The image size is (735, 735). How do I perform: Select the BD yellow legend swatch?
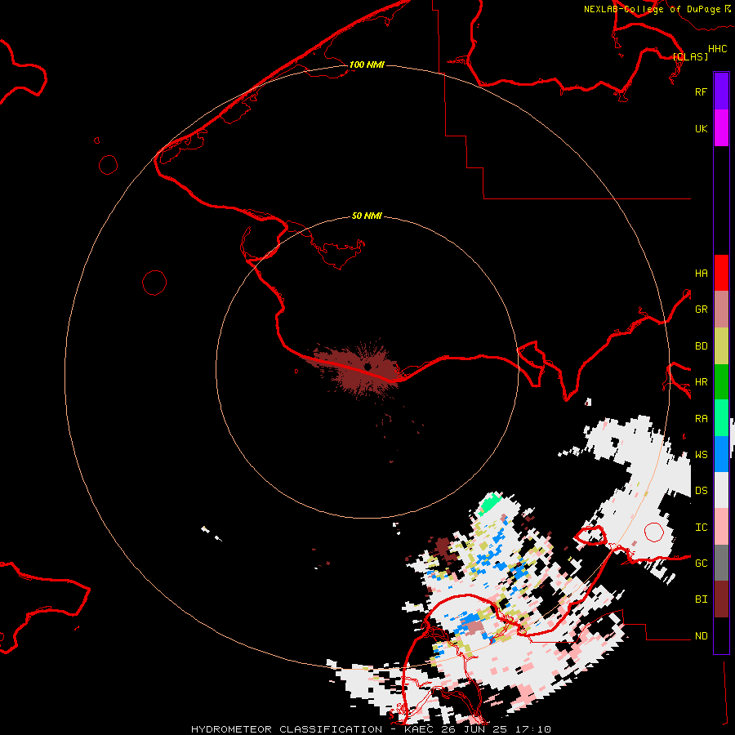(721, 346)
